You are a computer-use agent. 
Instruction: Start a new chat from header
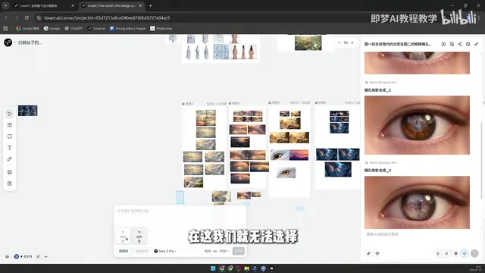[468, 44]
